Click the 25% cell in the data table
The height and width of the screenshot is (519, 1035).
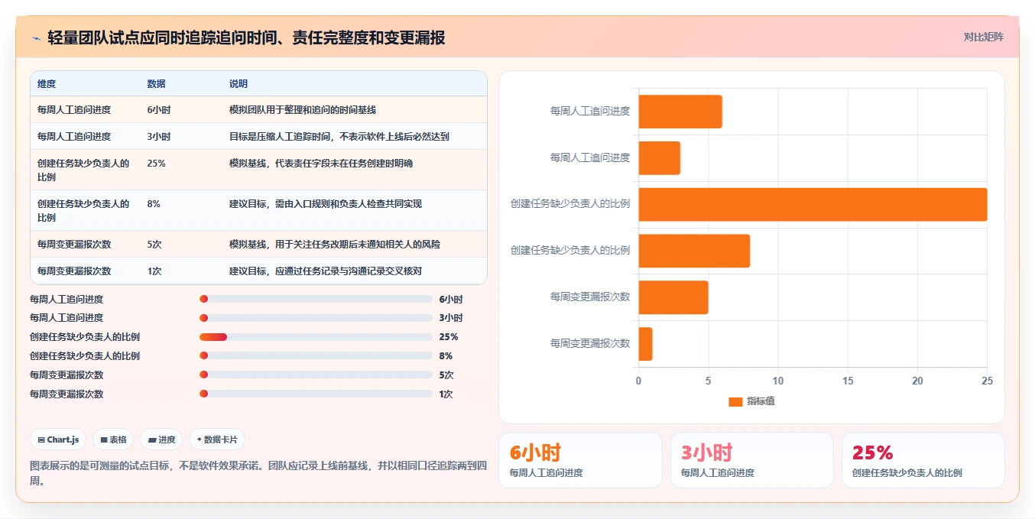pos(156,164)
